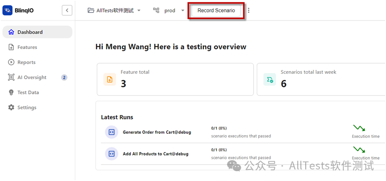This screenshot has width=386, height=181.
Task: Click the Settings gear icon
Action: click(11, 108)
